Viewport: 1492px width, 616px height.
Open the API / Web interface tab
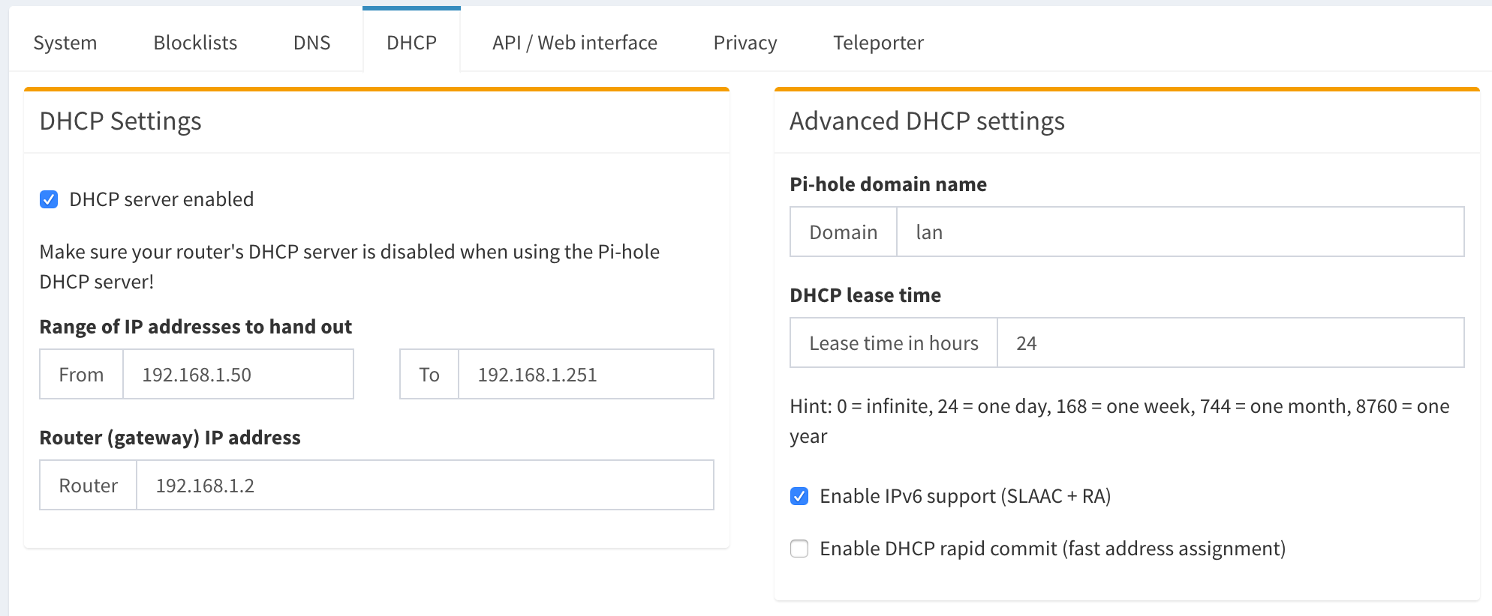tap(575, 43)
